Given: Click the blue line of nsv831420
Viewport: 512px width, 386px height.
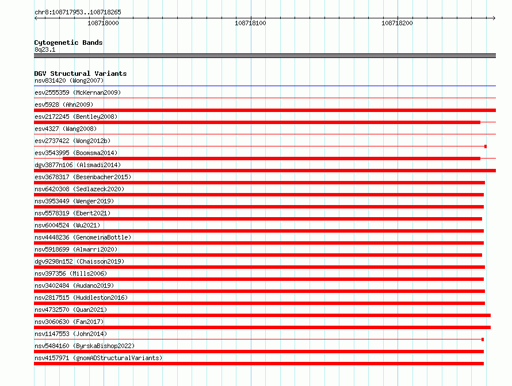Looking at the screenshot, I should coord(265,86).
